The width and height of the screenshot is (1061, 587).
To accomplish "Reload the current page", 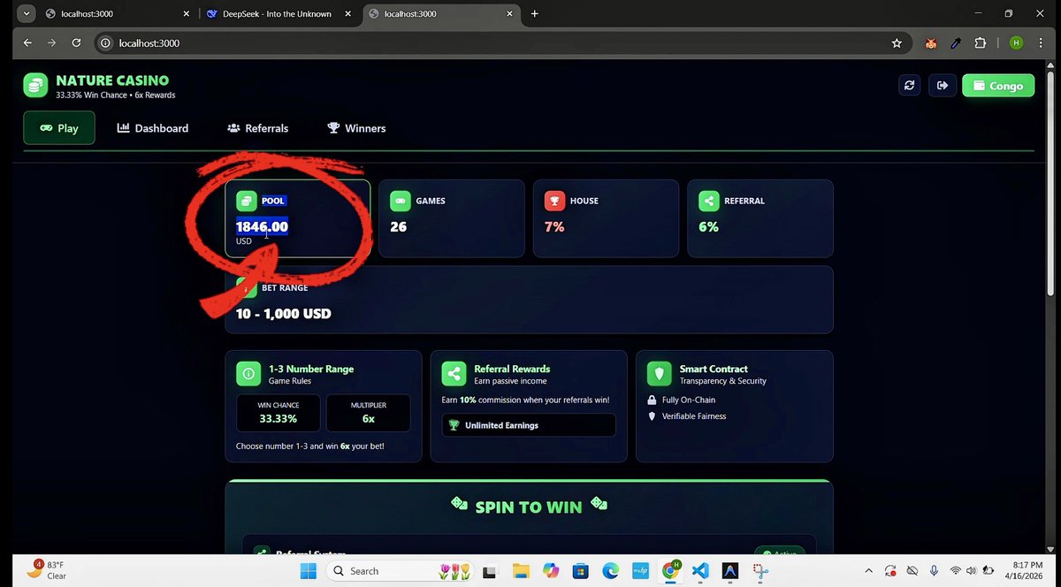I will tap(76, 42).
